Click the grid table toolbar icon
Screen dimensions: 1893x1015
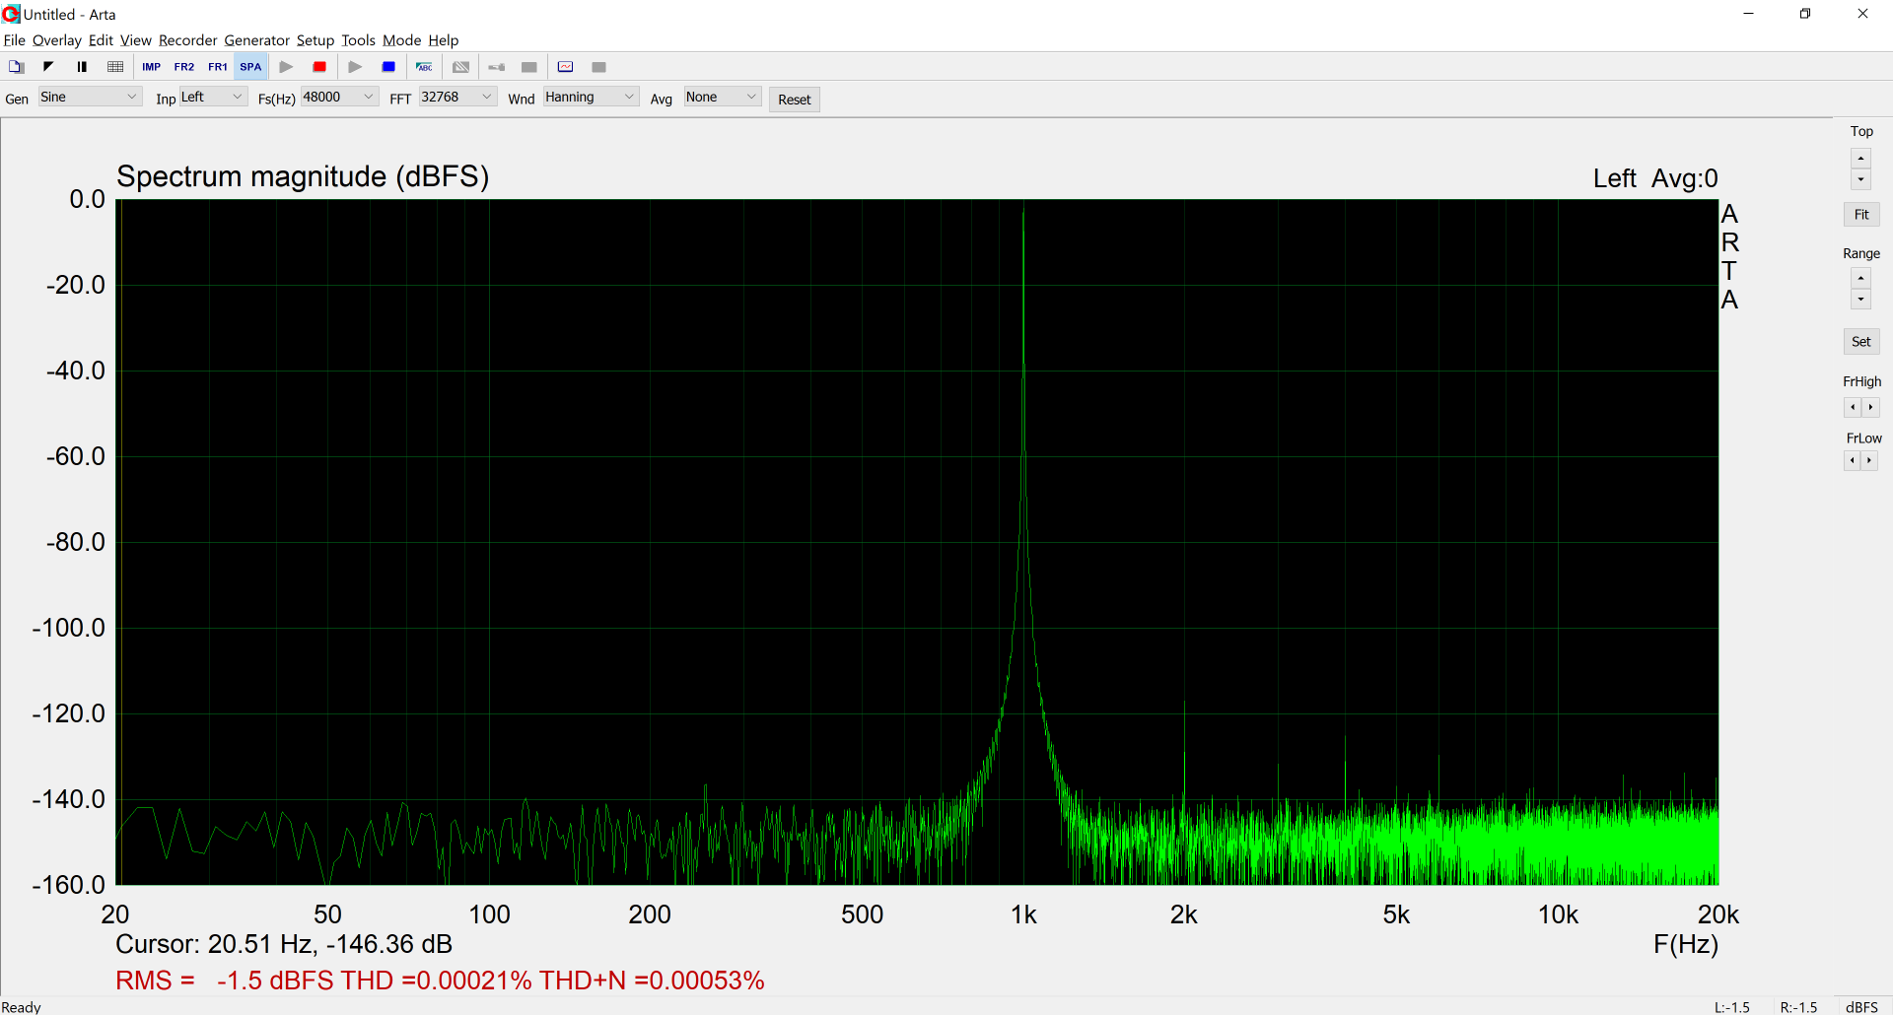115,67
